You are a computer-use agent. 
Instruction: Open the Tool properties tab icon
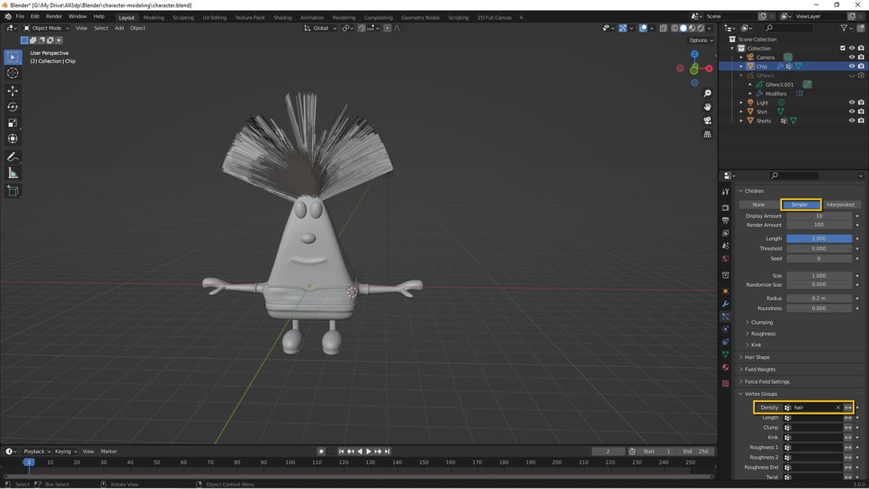(x=726, y=191)
